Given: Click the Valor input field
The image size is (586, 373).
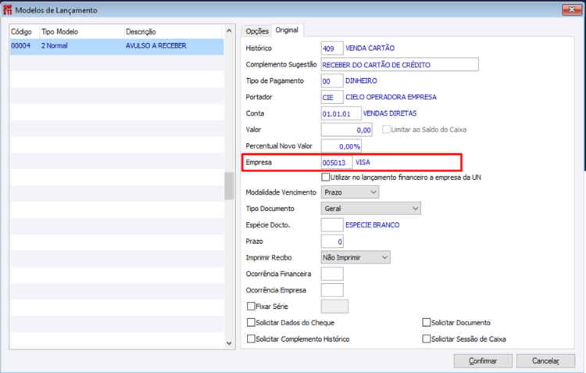Looking at the screenshot, I should tap(346, 130).
